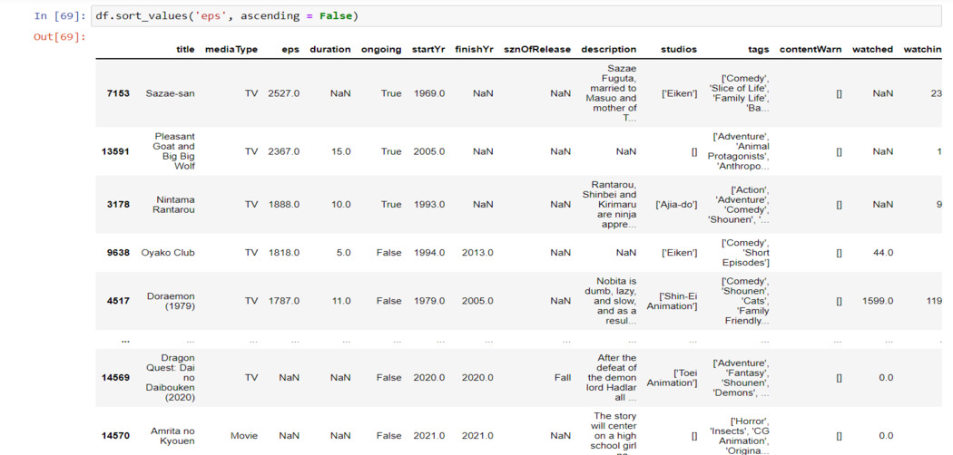Click the 'Sazae-san' title cell
This screenshot has width=953, height=455.
coord(170,93)
